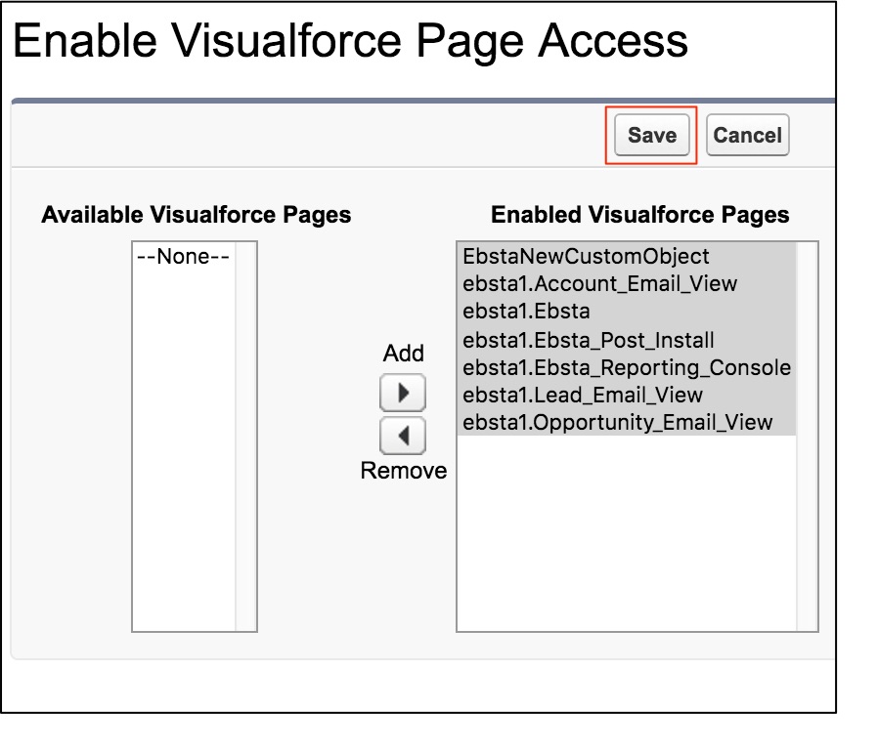Click the Add label above the arrow
The height and width of the screenshot is (754, 878).
coord(403,354)
